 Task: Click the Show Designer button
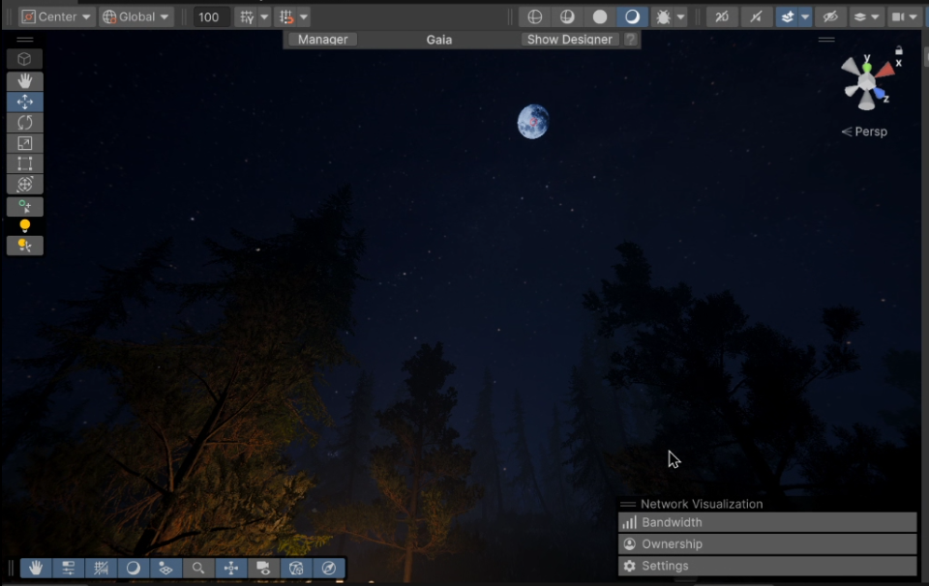pyautogui.click(x=569, y=40)
